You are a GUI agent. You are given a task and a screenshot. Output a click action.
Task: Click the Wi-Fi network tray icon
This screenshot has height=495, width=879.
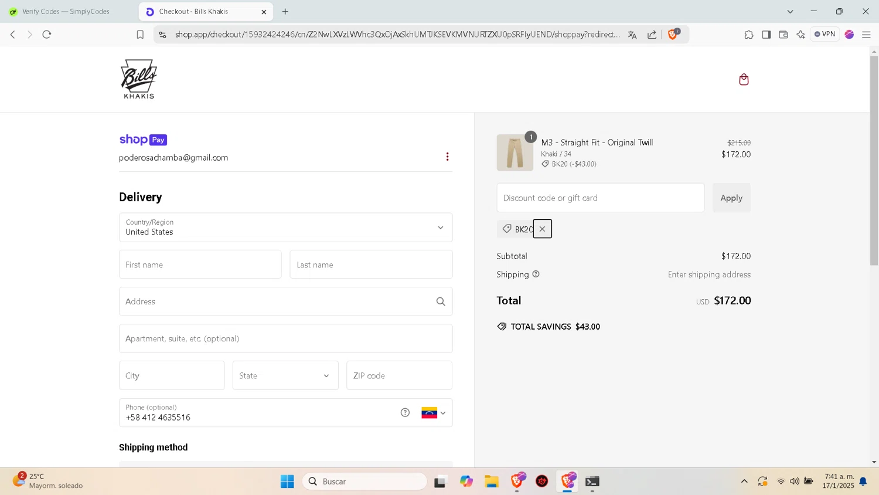pyautogui.click(x=781, y=482)
